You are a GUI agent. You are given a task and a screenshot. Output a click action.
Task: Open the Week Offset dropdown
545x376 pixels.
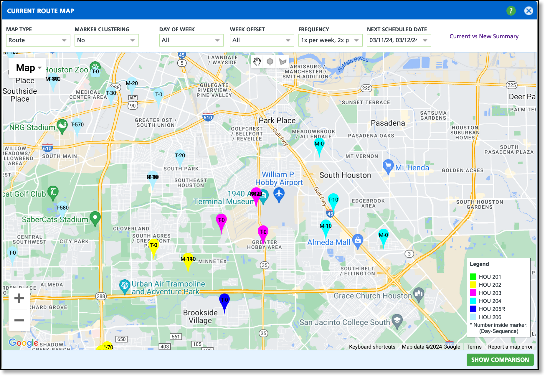click(x=262, y=40)
